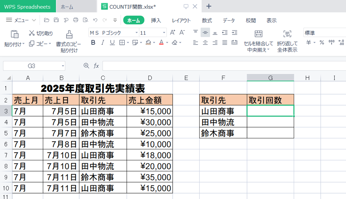
Task: Expand the borders dropdown arrow
Action: (x=128, y=43)
